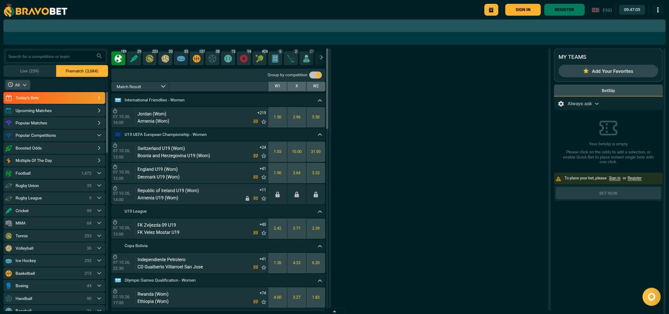
Task: Favorite the FK Zvijezda 09 U19 match star
Action: click(x=264, y=233)
